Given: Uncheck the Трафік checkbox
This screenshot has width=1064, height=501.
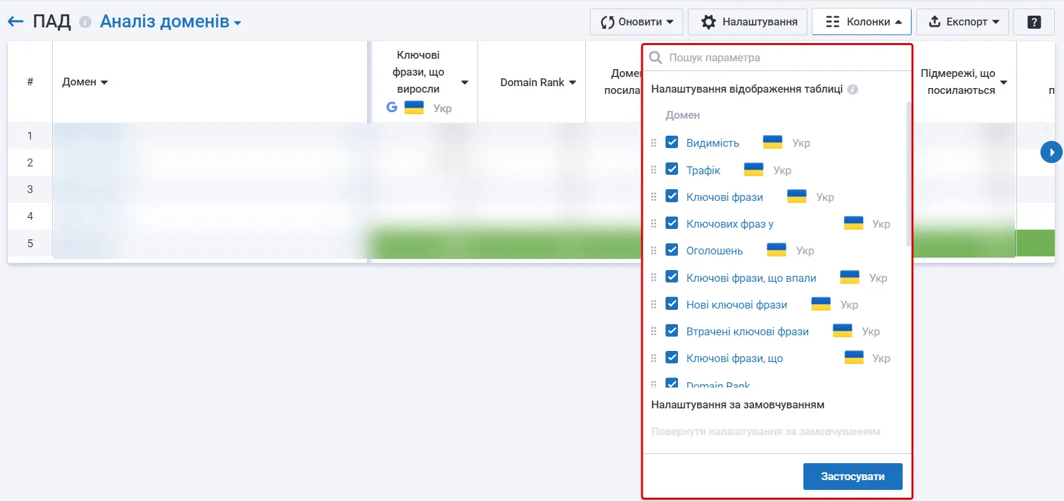Looking at the screenshot, I should click(672, 169).
